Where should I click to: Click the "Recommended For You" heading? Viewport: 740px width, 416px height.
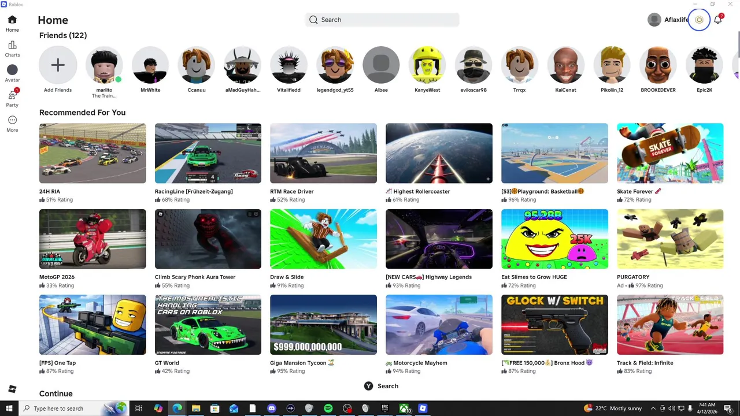82,113
